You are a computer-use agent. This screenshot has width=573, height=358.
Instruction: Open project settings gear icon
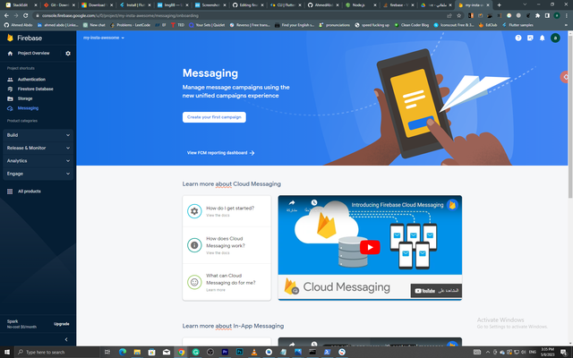coord(68,54)
